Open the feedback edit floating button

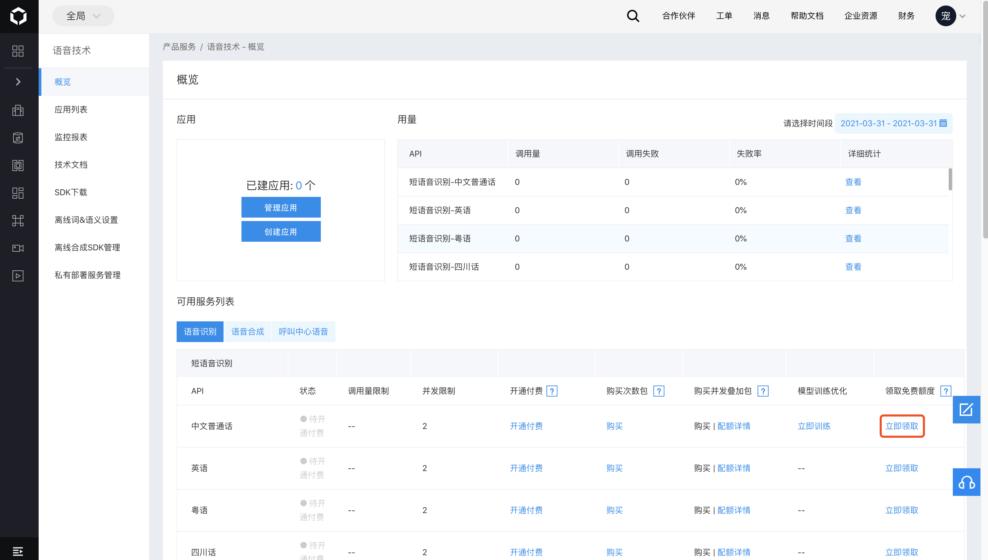966,410
